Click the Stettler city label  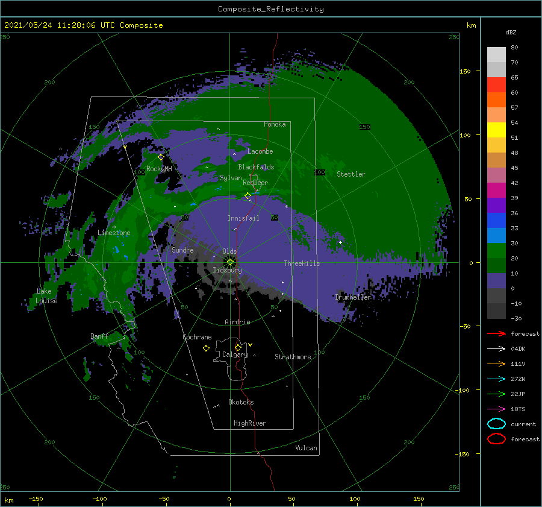coord(351,174)
